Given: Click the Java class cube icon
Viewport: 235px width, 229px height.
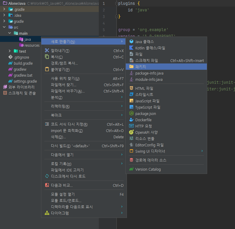Looking at the screenshot, I should pyautogui.click(x=131, y=42).
